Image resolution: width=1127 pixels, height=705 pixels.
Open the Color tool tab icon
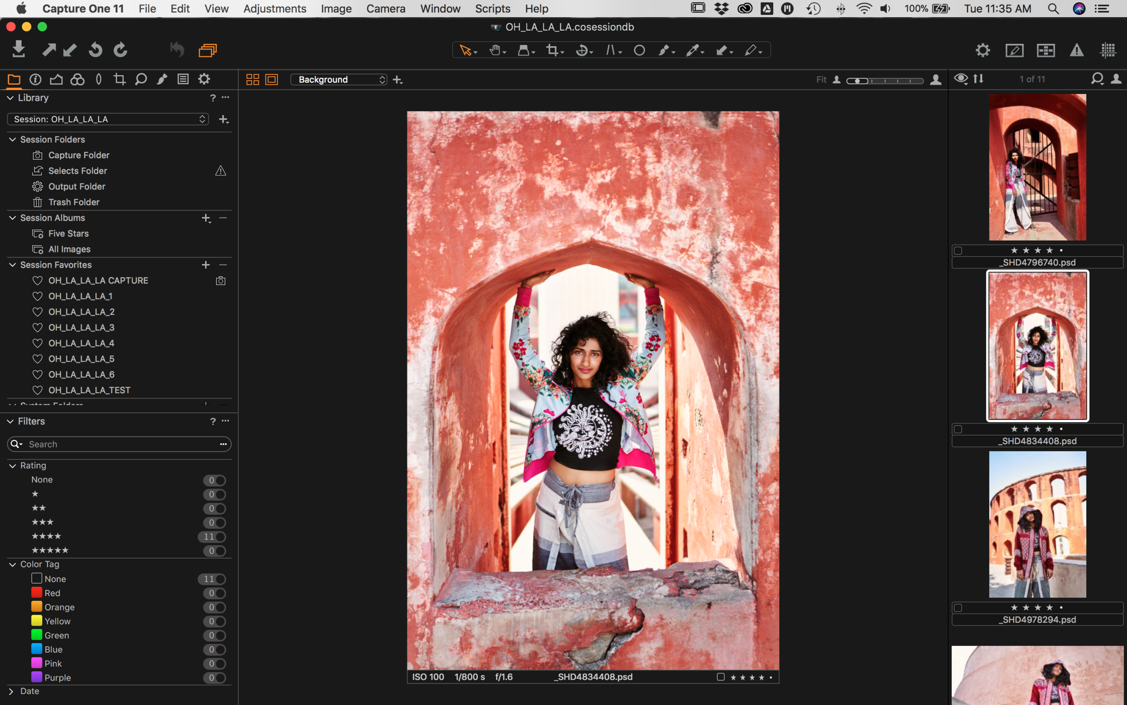pos(78,79)
